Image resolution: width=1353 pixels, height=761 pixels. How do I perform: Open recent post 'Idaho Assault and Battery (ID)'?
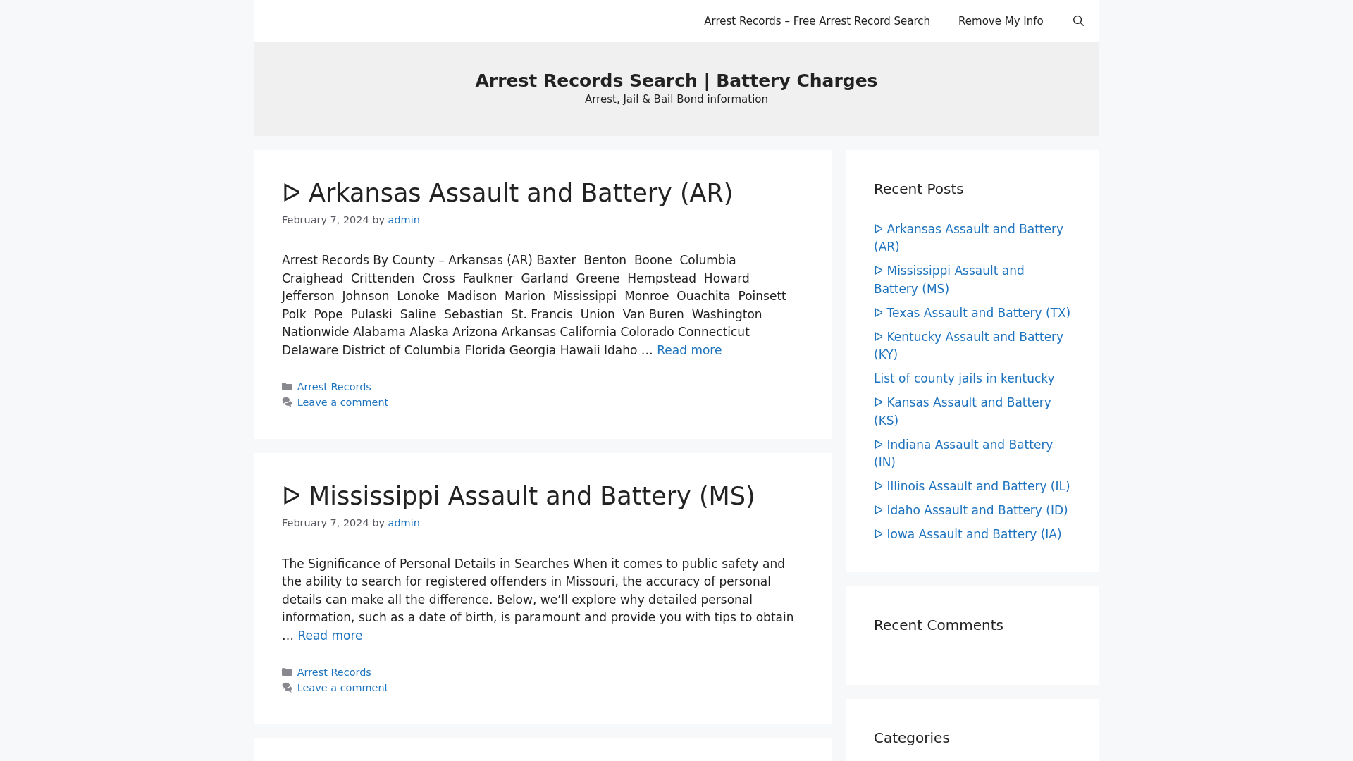coord(971,510)
